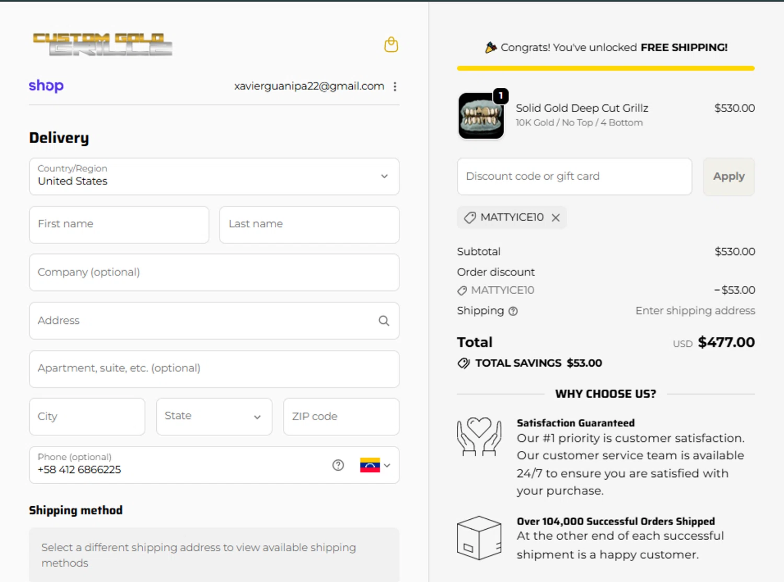Click the Address input field
Screen dimensions: 784x582
point(214,321)
